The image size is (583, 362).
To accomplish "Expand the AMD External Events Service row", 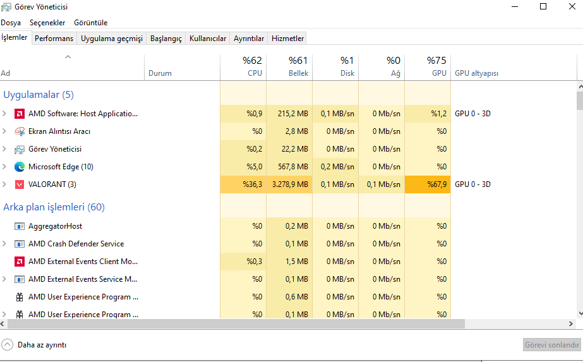I will [4, 279].
